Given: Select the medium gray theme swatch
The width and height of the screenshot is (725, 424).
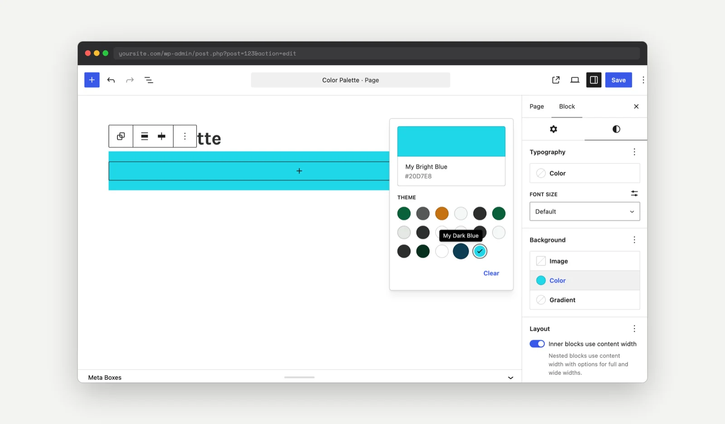Looking at the screenshot, I should [423, 214].
